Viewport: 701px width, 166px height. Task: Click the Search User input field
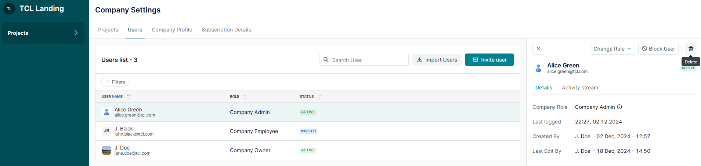[x=364, y=60]
